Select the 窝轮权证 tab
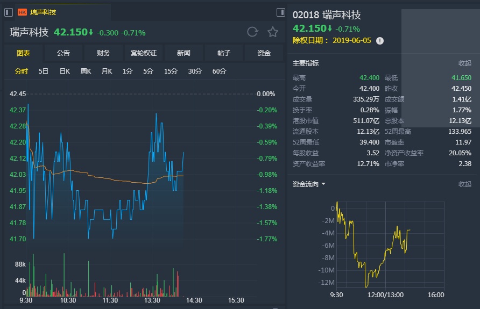Image resolution: width=480 pixels, height=309 pixels. pyautogui.click(x=144, y=53)
